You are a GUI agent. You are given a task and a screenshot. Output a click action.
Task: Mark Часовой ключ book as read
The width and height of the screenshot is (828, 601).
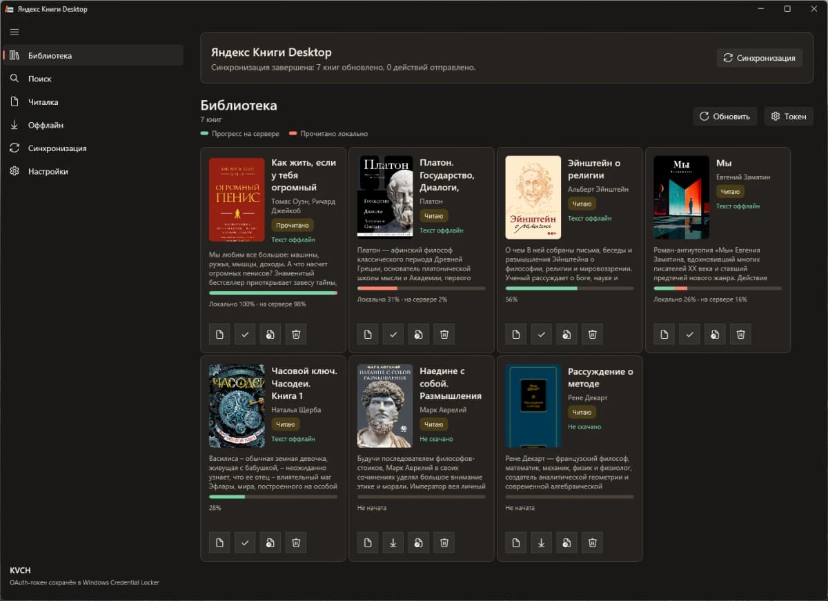(244, 543)
